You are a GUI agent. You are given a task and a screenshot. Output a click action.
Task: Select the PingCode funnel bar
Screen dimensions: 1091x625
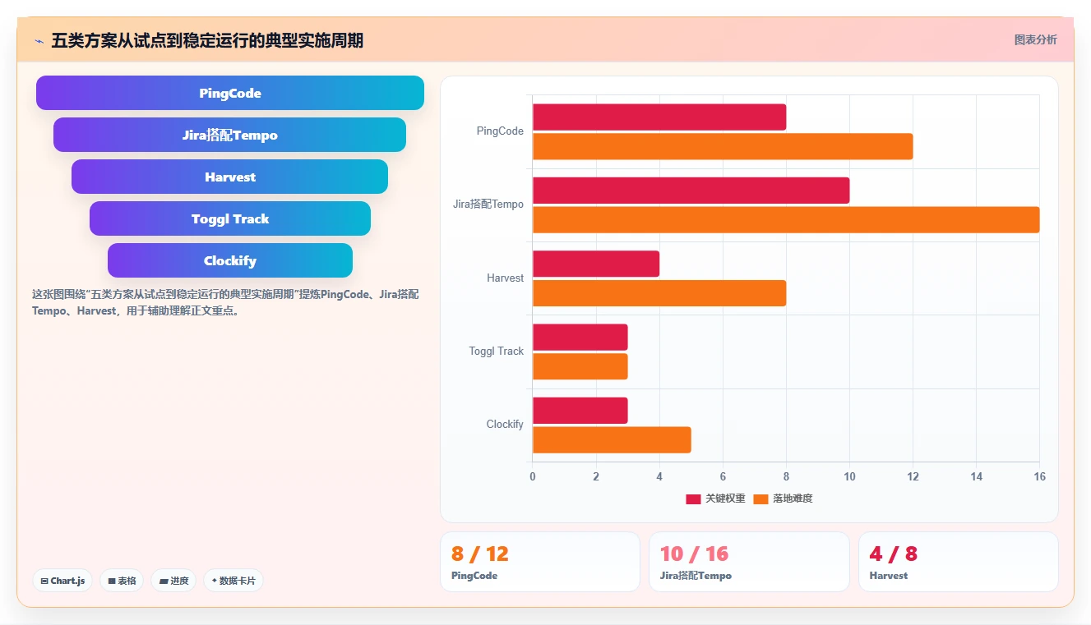230,93
